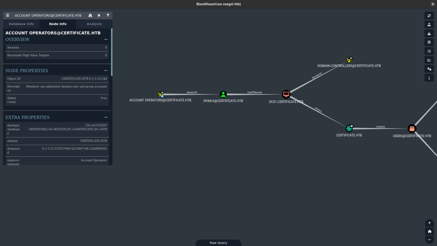Click the domain CERTIFICATE.HTB value
The width and height of the screenshot is (437, 246).
[93, 141]
